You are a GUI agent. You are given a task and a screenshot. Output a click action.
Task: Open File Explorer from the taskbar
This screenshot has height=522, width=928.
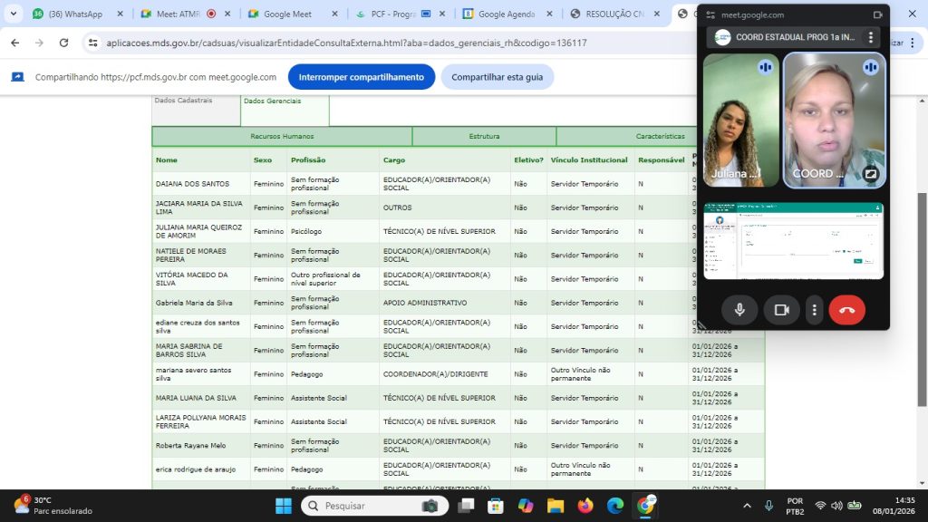tap(555, 506)
